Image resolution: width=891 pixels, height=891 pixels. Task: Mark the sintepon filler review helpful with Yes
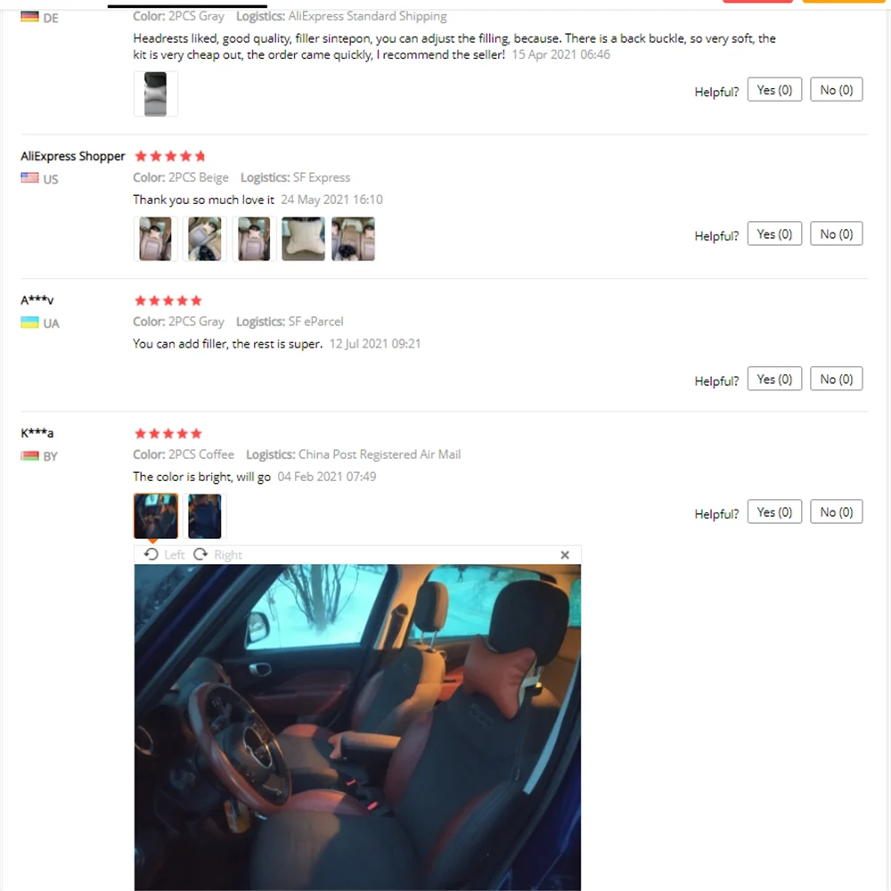774,90
